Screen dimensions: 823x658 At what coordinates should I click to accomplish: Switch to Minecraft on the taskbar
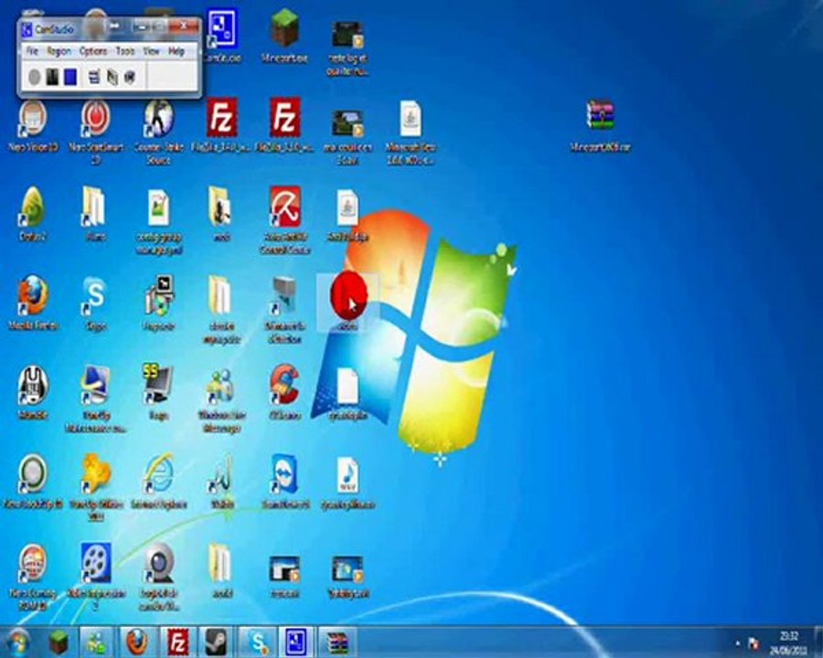[59, 642]
